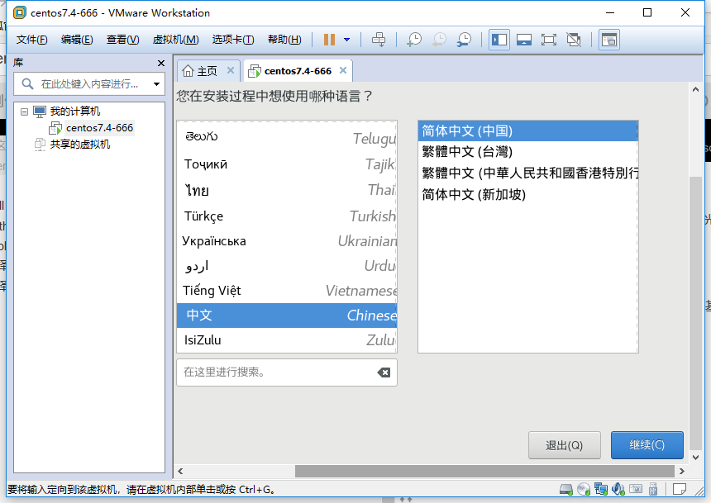This screenshot has height=503, width=711.
Task: Close the 主页 tab
Action: pos(231,70)
